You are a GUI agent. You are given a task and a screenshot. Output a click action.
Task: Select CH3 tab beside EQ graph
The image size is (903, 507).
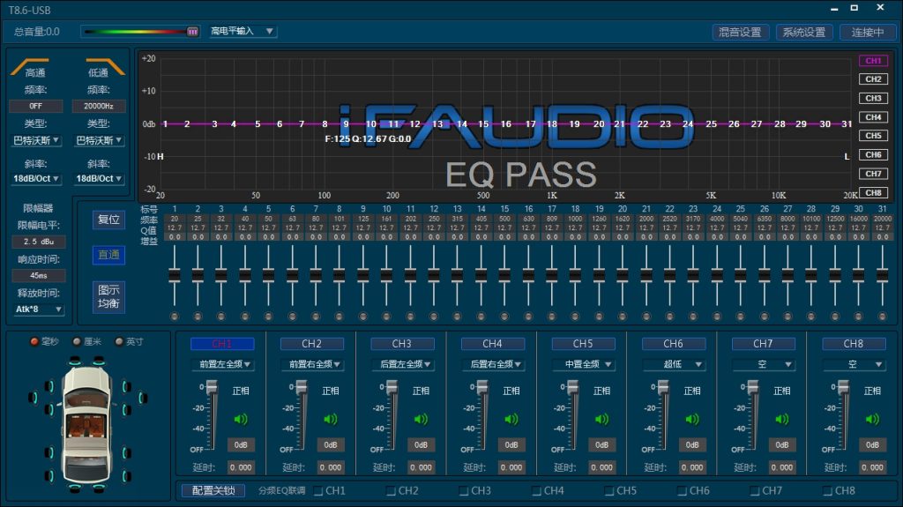(873, 98)
